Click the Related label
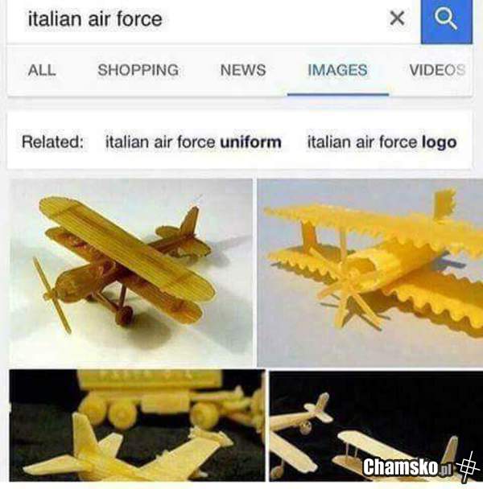This screenshot has height=489, width=483. [53, 142]
